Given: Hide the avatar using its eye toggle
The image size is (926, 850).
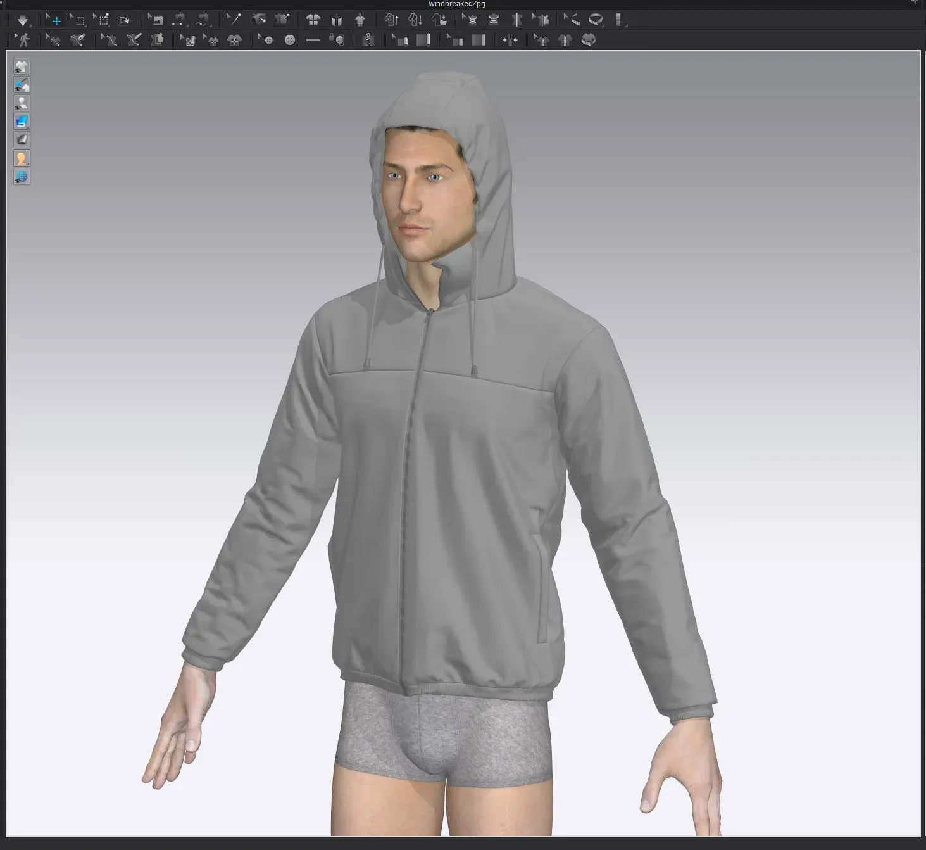Looking at the screenshot, I should [x=22, y=103].
